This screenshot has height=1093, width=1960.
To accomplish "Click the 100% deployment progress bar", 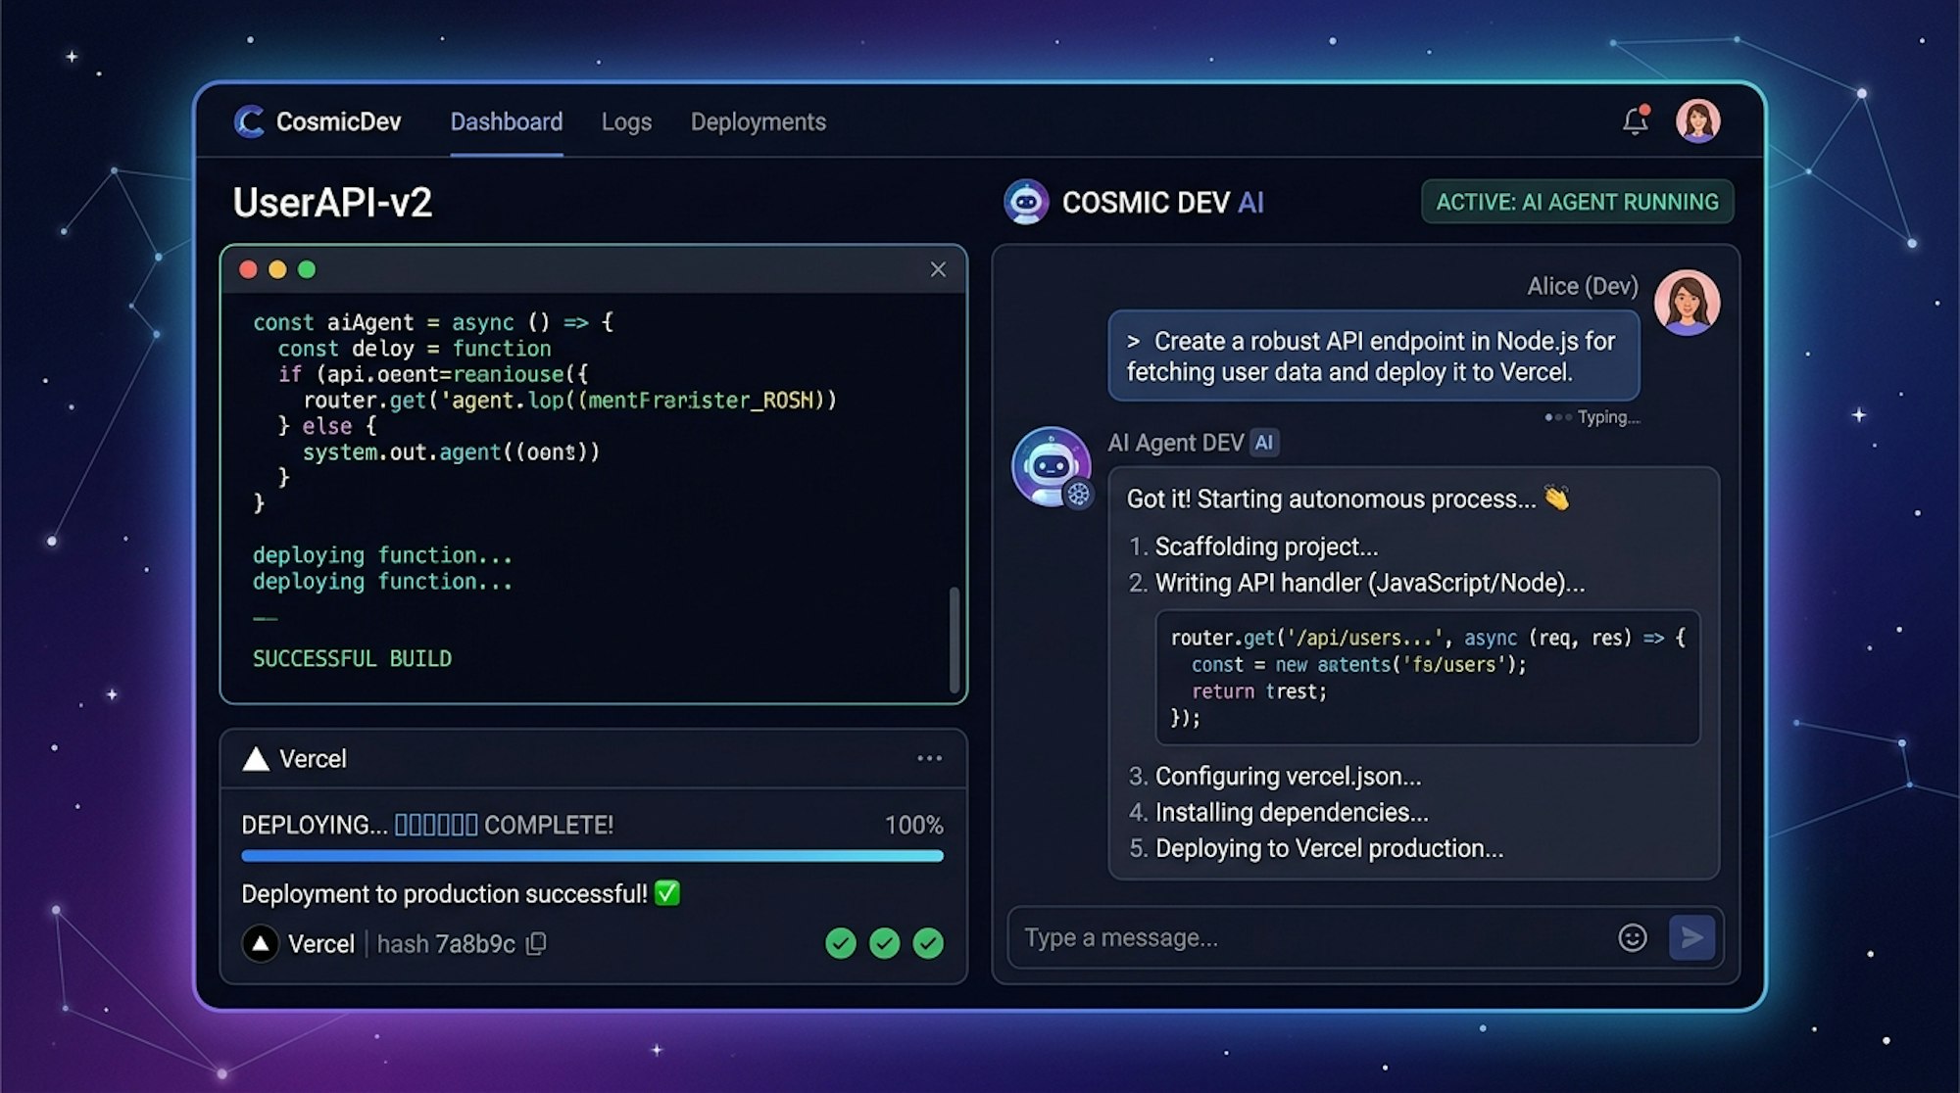I will (592, 855).
